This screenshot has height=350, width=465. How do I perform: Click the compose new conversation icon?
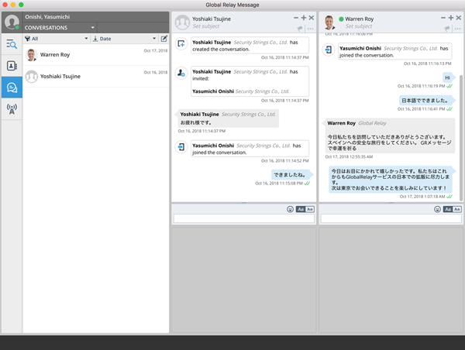pos(164,39)
